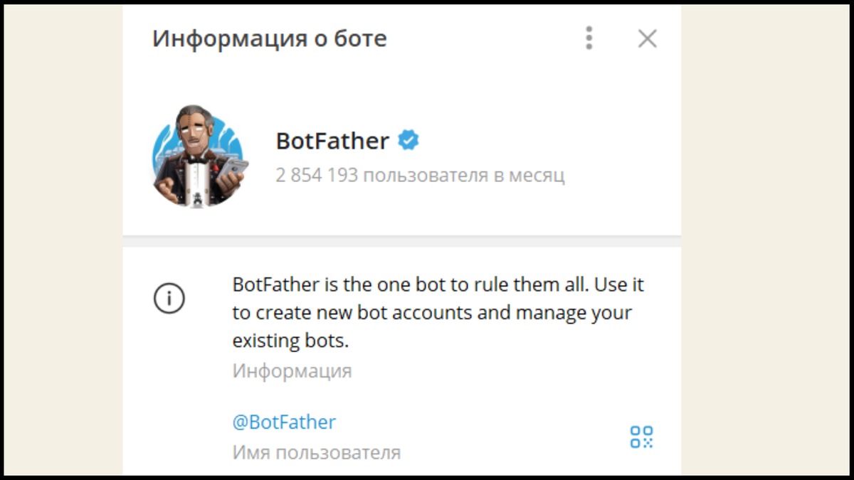Select the monthly users count text
854x480 pixels.
[421, 175]
